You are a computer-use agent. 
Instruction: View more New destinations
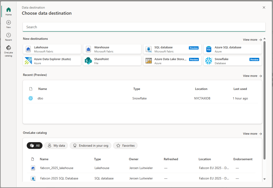(x=252, y=40)
